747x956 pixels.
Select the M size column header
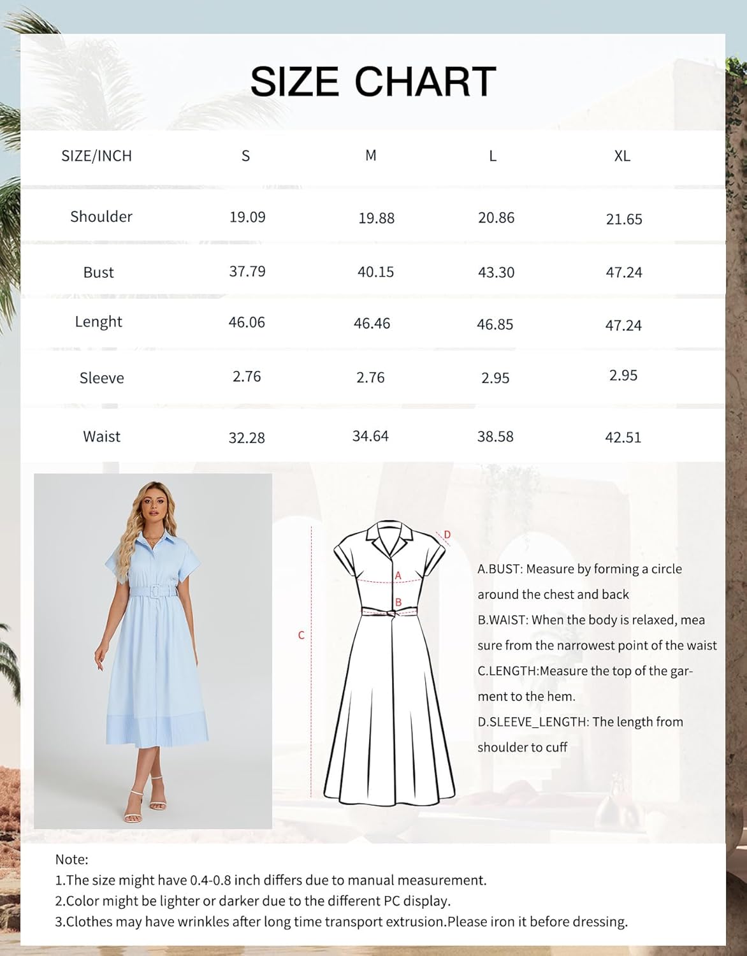tap(370, 154)
